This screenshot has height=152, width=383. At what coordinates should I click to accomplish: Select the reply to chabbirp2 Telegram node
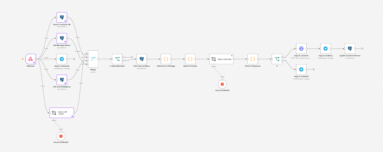tap(62, 59)
